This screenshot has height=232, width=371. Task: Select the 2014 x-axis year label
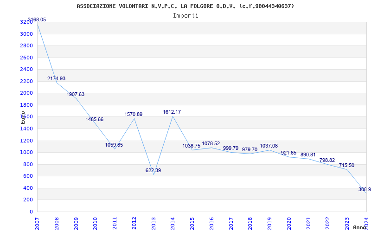(173, 223)
